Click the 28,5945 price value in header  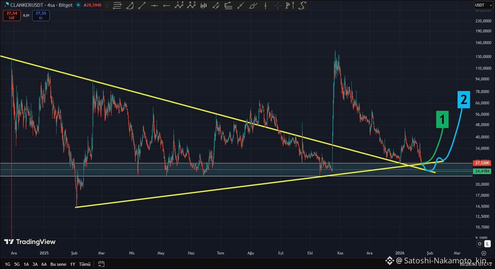pos(94,5)
